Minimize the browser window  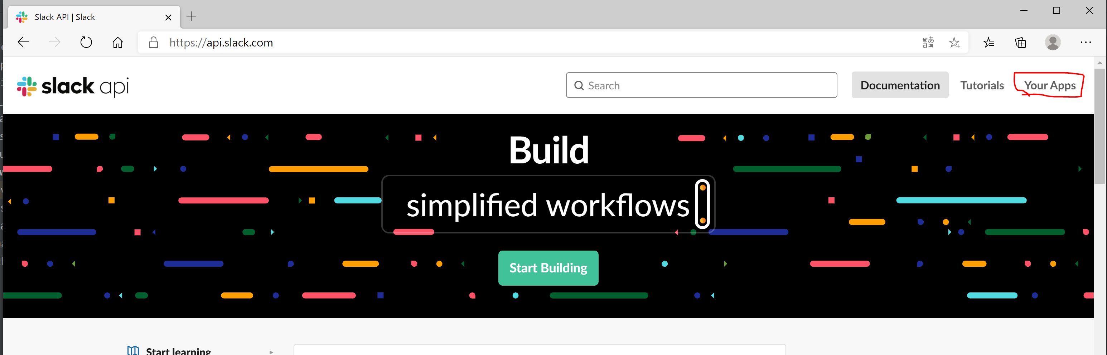click(x=1024, y=10)
